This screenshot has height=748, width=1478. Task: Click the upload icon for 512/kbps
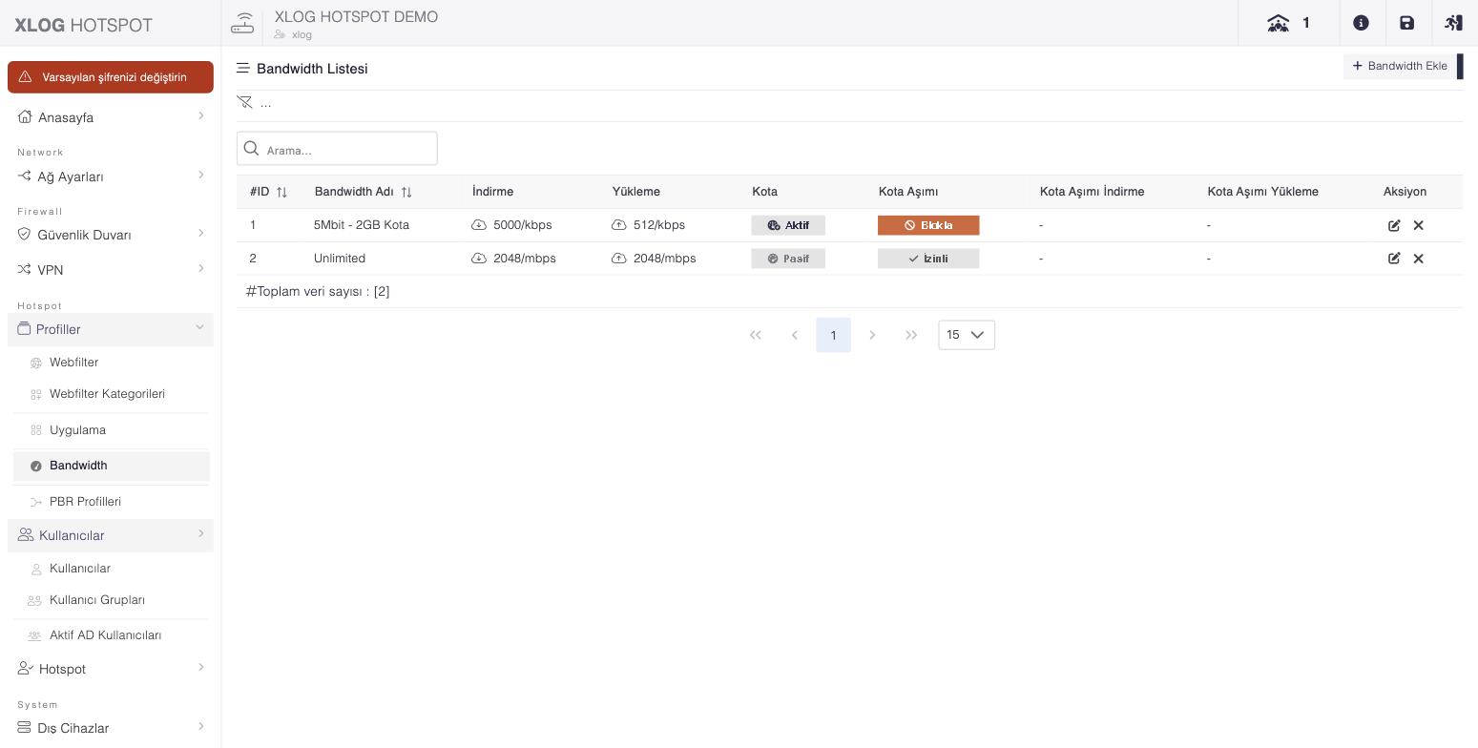[x=619, y=225]
